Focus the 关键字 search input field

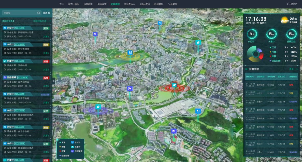pos(19,13)
